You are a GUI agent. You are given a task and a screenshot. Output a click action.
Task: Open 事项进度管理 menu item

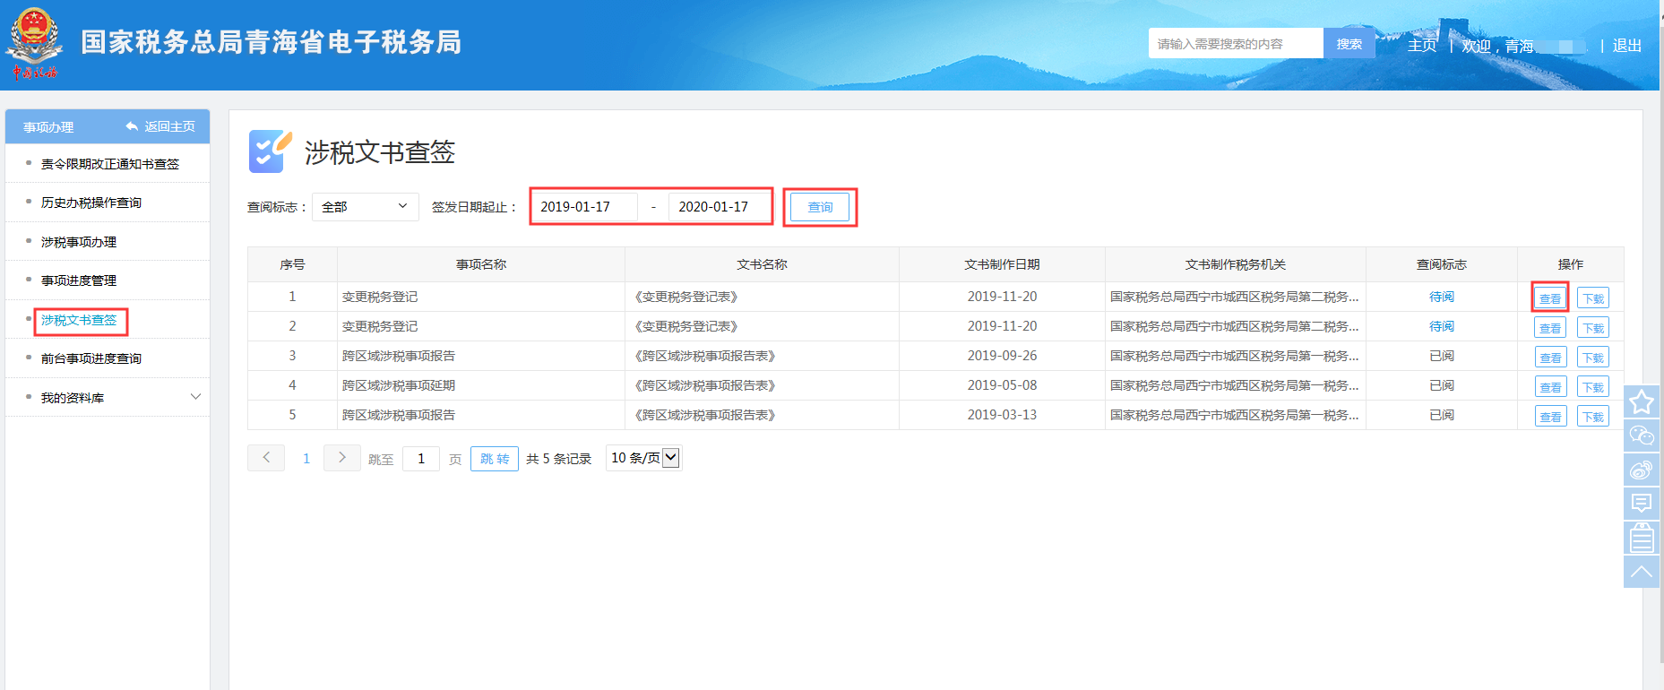click(x=79, y=280)
